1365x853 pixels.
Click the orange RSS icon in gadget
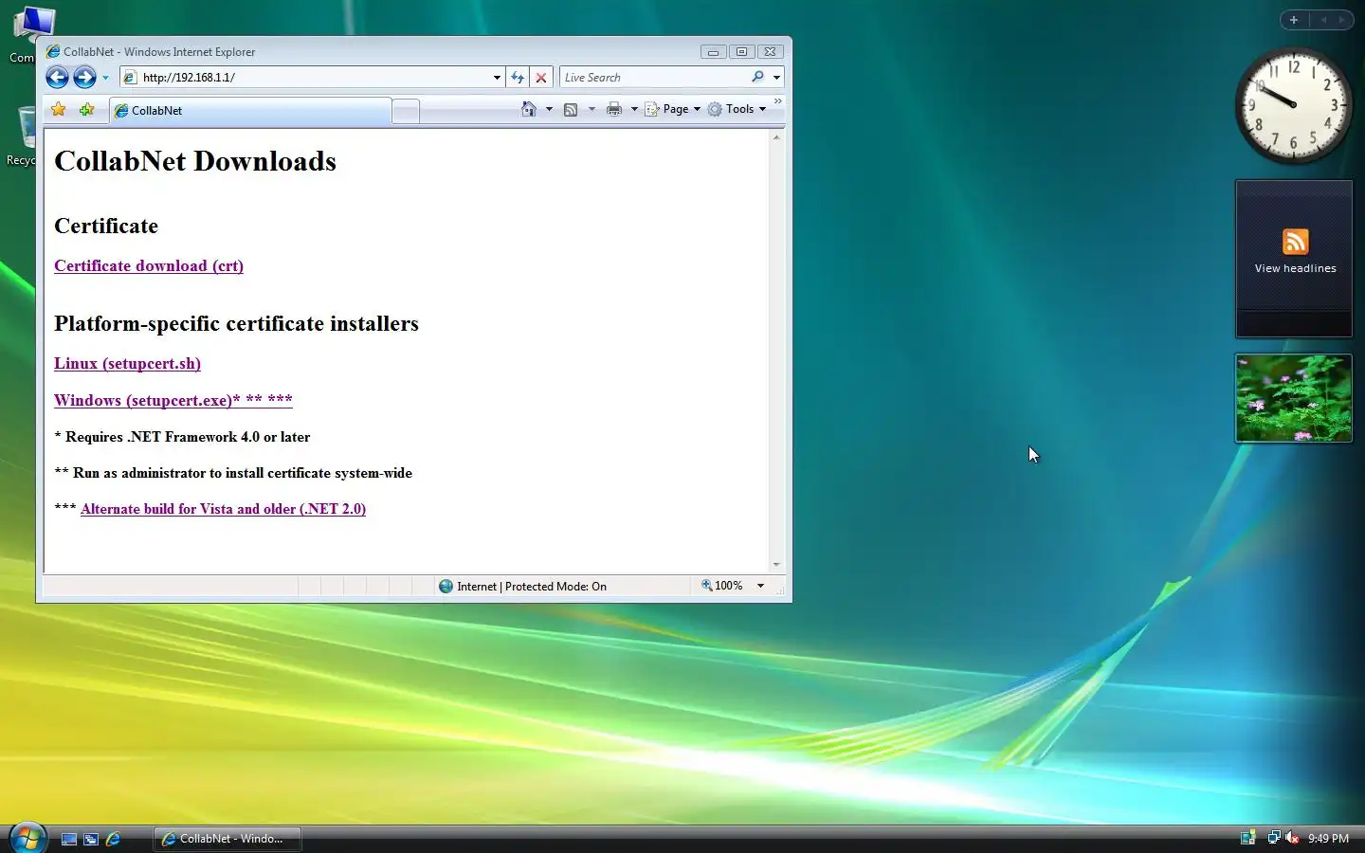(x=1295, y=242)
